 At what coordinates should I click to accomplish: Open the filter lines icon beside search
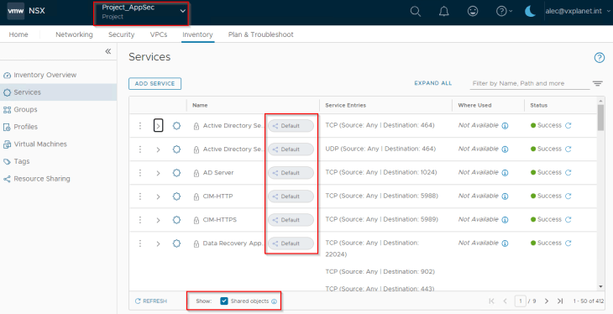click(597, 83)
